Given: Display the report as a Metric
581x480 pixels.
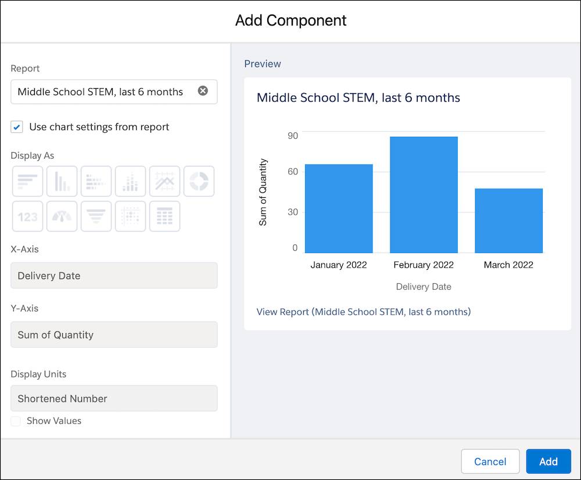Looking at the screenshot, I should point(27,216).
